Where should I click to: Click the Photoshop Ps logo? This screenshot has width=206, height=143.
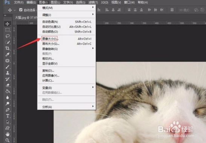7,2
